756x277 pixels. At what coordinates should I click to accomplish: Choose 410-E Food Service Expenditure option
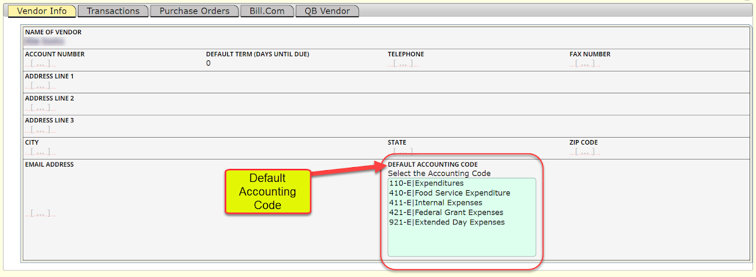pos(449,193)
